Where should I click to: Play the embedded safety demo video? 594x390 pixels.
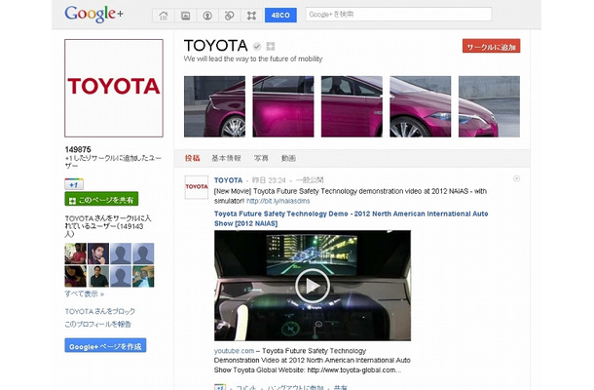pyautogui.click(x=313, y=286)
